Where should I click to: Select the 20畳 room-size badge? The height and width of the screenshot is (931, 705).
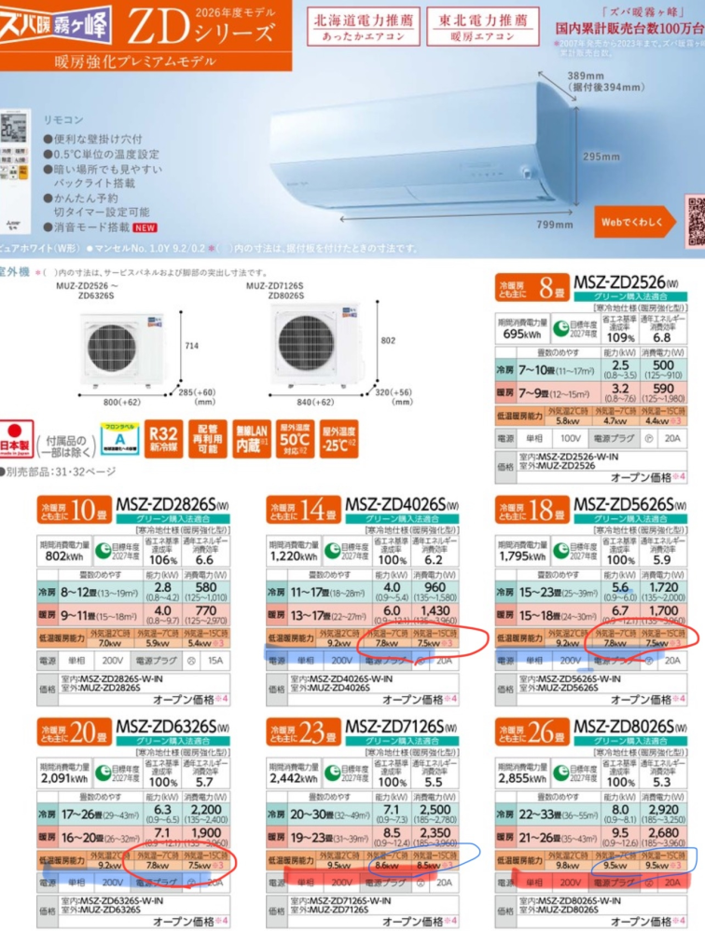(74, 732)
